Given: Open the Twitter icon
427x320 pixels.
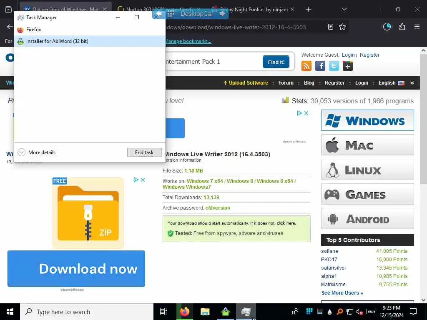Looking at the screenshot, I should click(334, 66).
